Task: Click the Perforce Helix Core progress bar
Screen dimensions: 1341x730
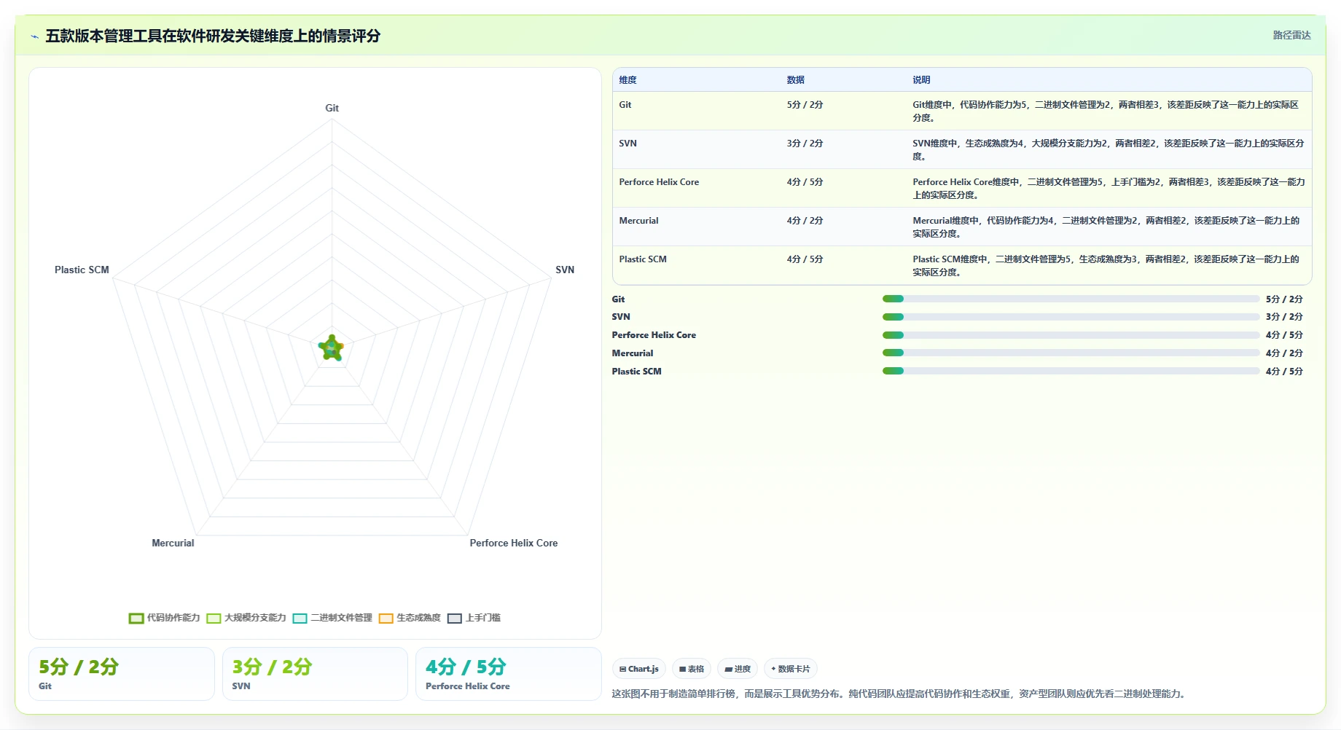Action: [x=1071, y=335]
